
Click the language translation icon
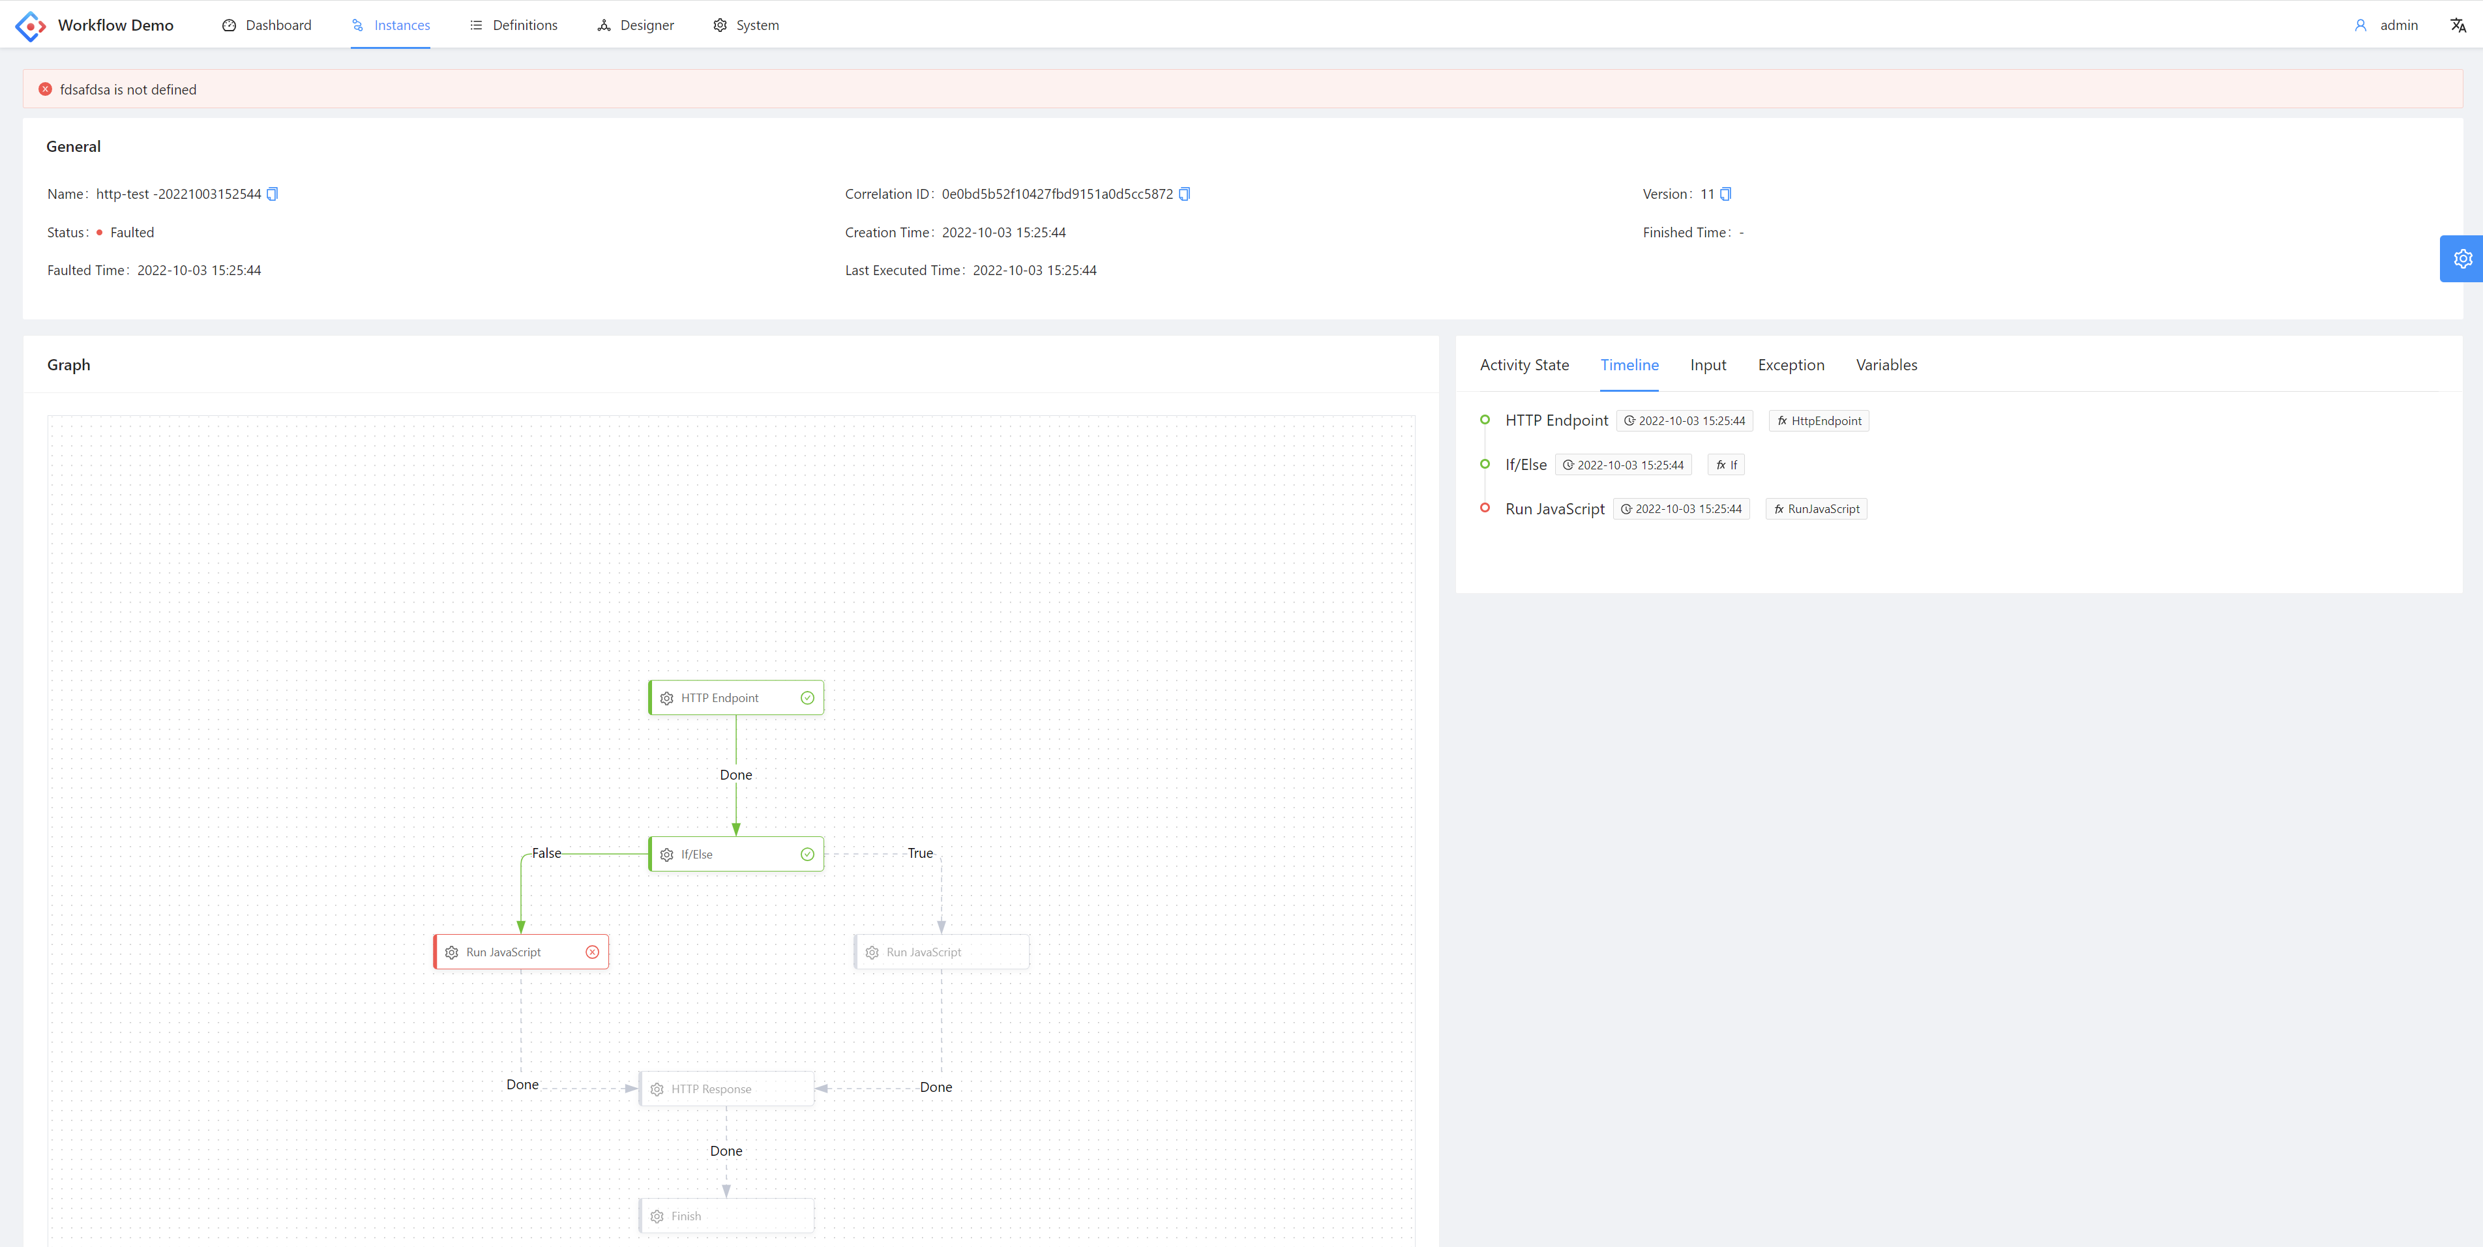[x=2458, y=25]
